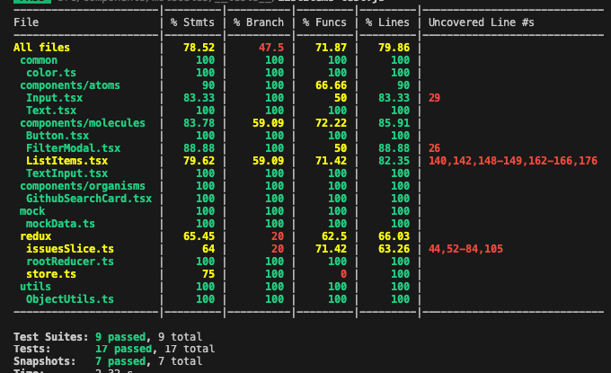
Task: Click the FilterModal.tsx file entry
Action: [x=73, y=148]
